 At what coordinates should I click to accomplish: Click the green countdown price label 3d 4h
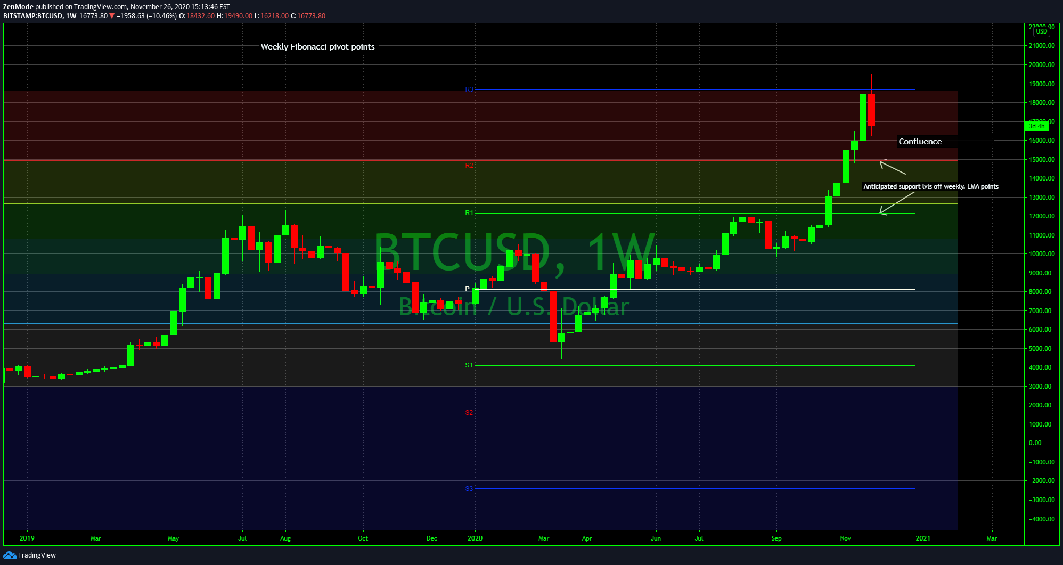[x=1036, y=126]
